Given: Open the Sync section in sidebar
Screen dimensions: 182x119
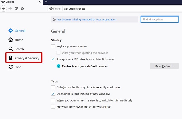Looking at the screenshot, I should [x=15, y=67].
